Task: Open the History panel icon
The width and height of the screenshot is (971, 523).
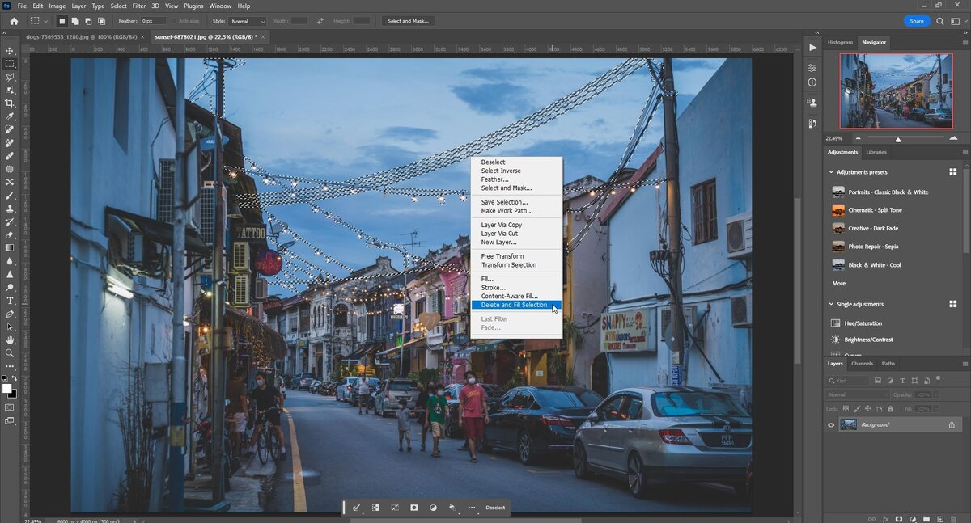Action: (x=812, y=123)
